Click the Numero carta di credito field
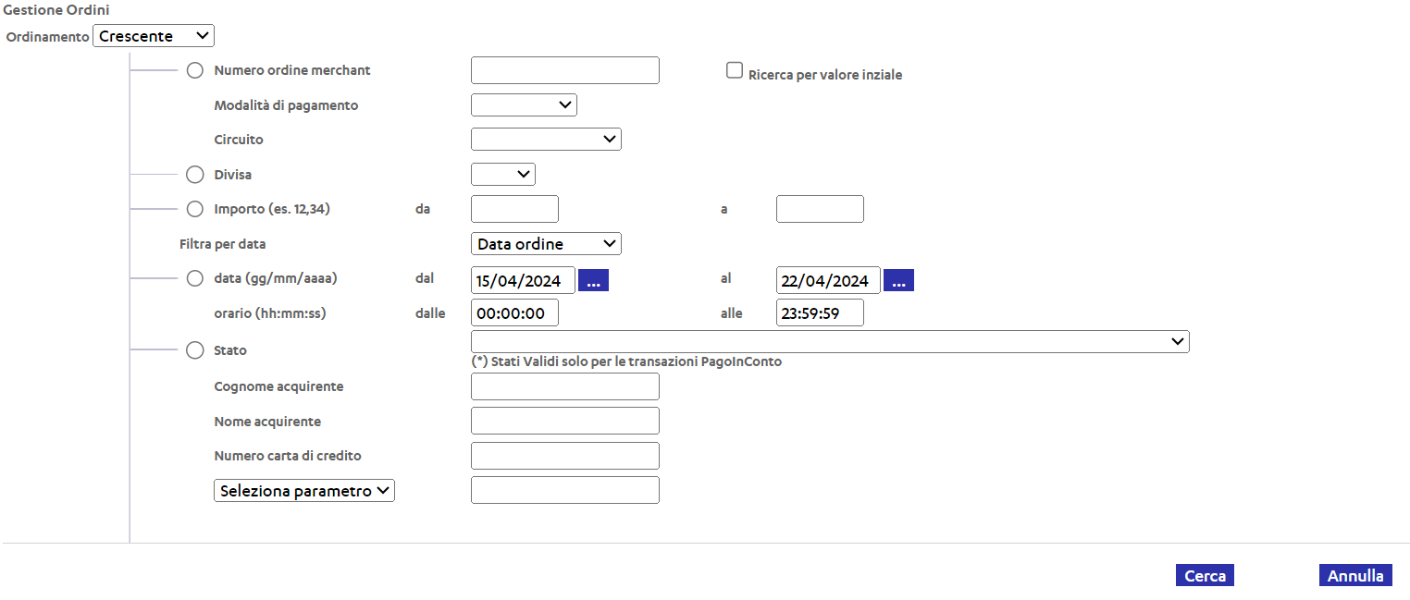 (x=565, y=456)
